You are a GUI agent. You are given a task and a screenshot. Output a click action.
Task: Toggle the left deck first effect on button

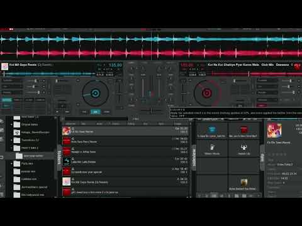pos(43,81)
